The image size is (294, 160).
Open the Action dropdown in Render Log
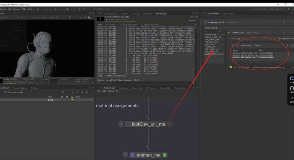(192, 21)
